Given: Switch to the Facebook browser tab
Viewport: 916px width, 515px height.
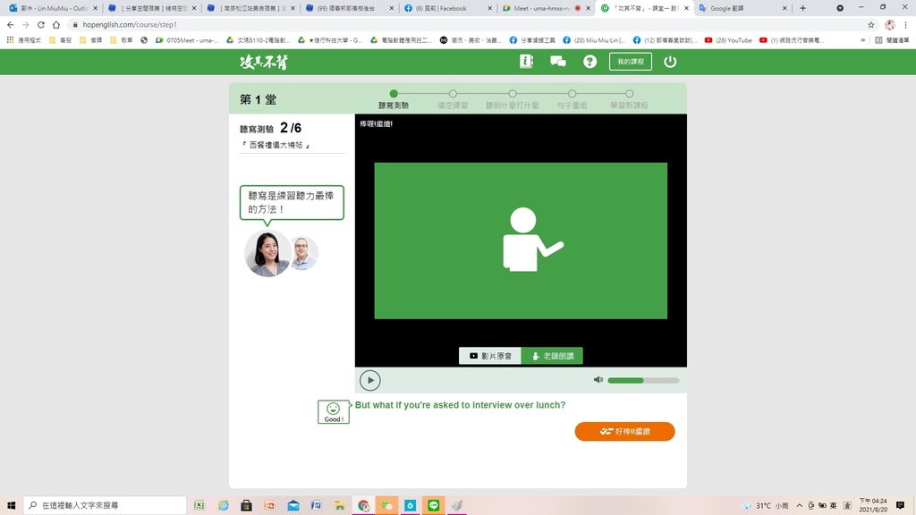Looking at the screenshot, I should click(448, 8).
